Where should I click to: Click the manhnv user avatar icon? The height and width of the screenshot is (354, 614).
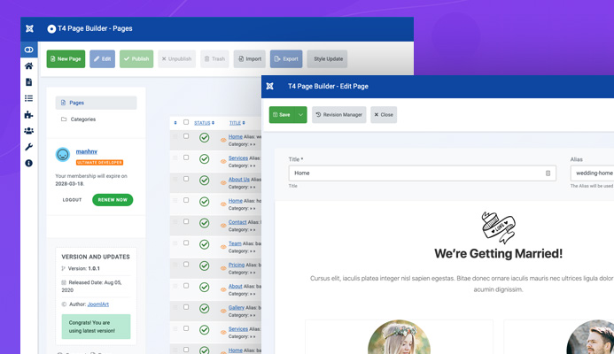pyautogui.click(x=63, y=155)
